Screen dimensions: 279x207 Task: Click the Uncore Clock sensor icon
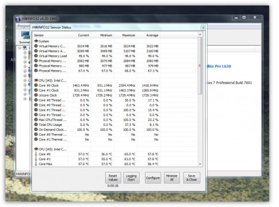pyautogui.click(x=36, y=95)
